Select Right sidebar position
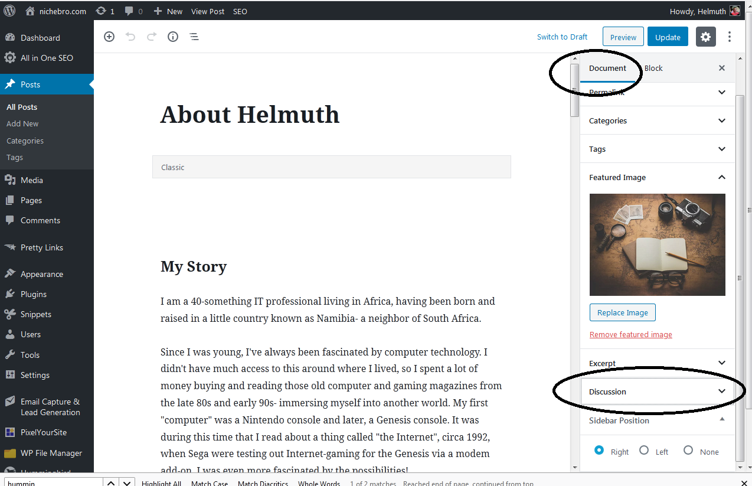The height and width of the screenshot is (486, 752). (599, 450)
